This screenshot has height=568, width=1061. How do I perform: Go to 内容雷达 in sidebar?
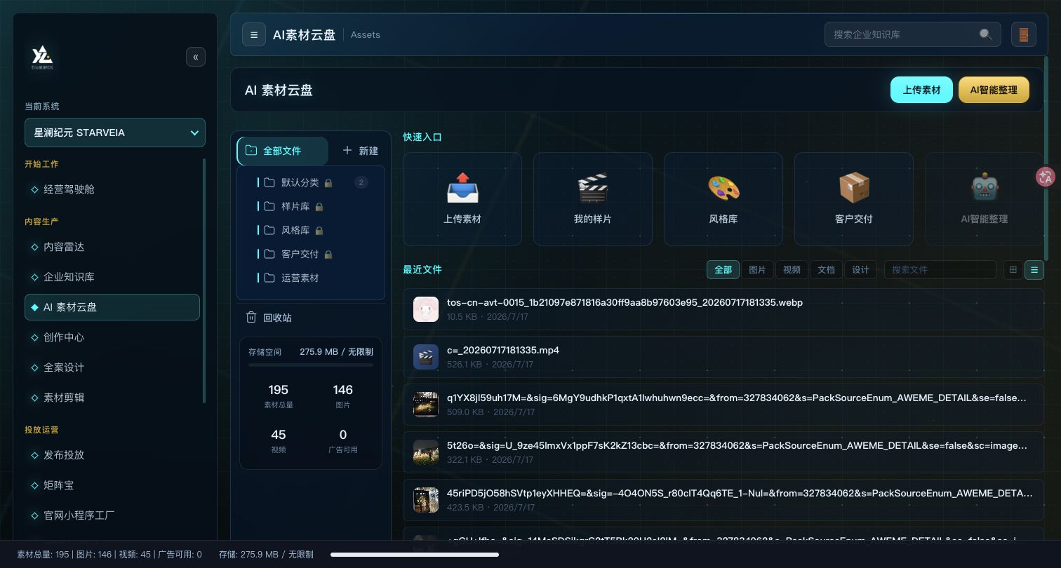112,247
